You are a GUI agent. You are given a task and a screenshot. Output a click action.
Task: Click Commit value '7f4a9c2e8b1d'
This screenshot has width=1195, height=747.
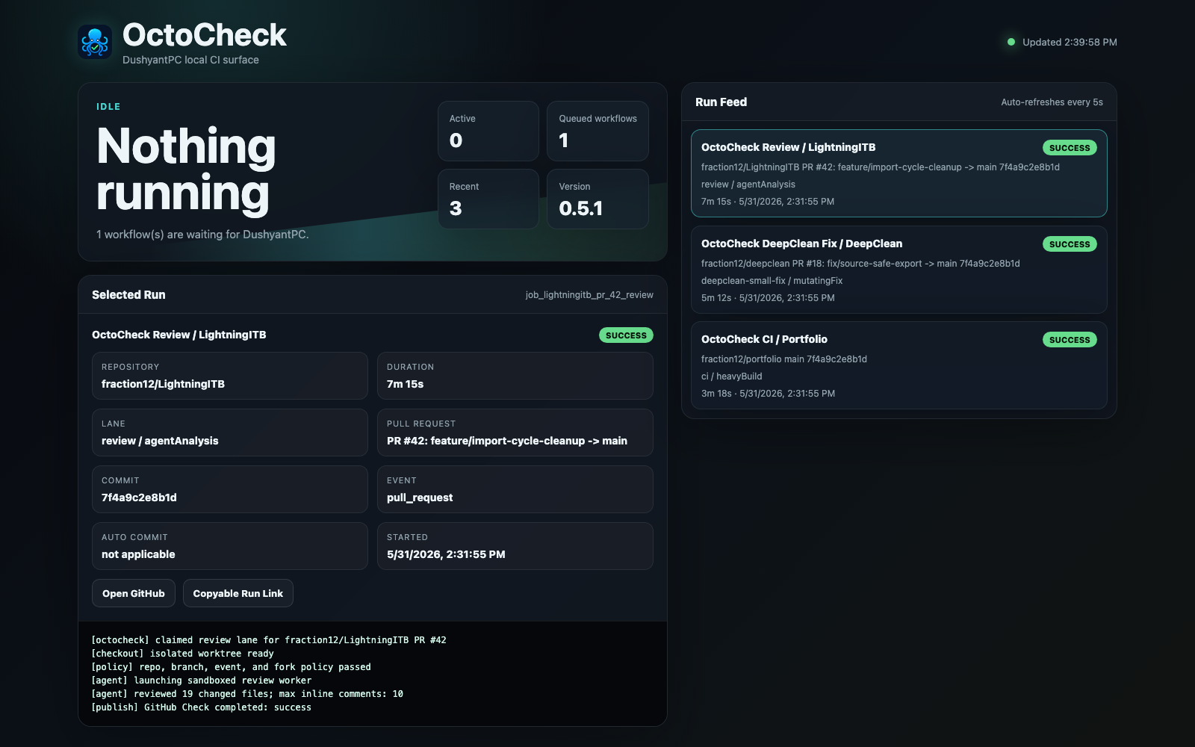tap(139, 498)
